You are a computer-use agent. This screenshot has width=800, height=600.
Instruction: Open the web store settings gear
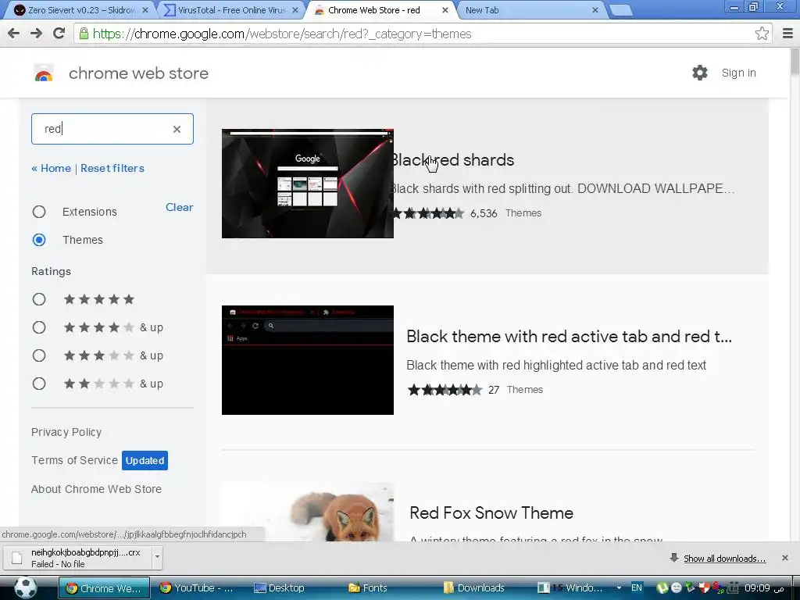pyautogui.click(x=699, y=73)
